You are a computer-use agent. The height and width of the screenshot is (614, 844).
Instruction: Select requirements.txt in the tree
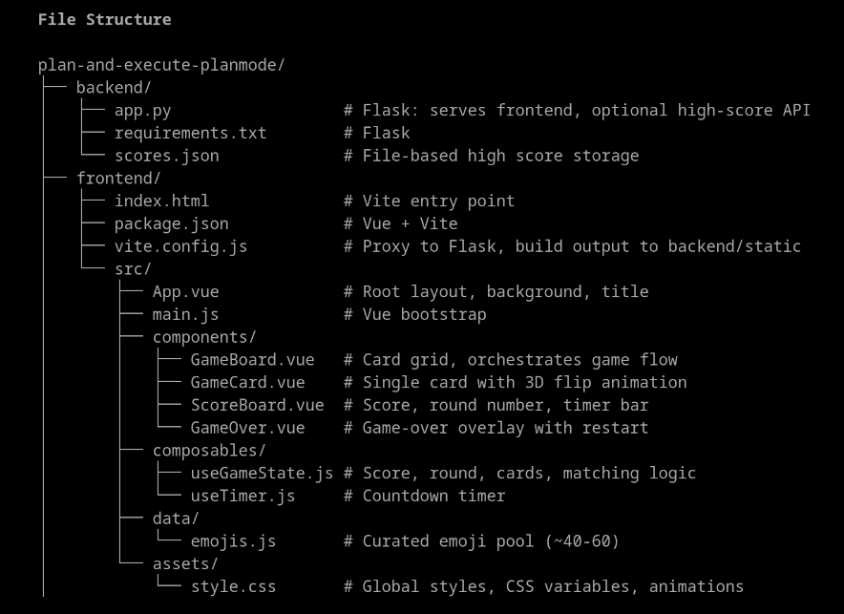(x=190, y=133)
